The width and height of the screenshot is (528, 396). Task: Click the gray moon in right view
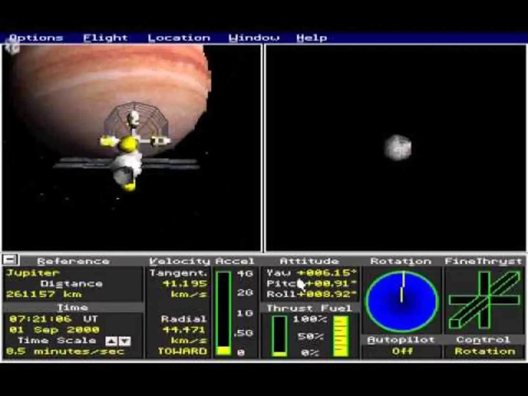click(398, 147)
